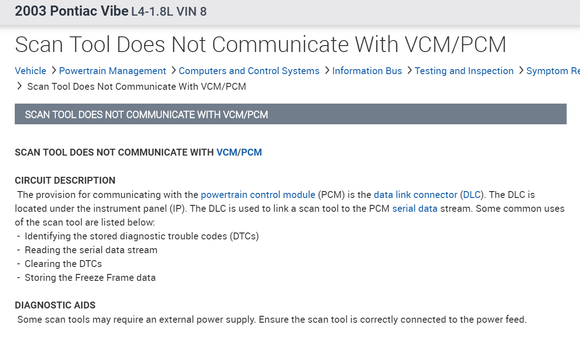Follow the powertrain control module link
580x337 pixels.
coord(258,195)
